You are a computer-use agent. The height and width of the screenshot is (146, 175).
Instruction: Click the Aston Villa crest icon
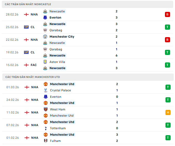pos(45,62)
